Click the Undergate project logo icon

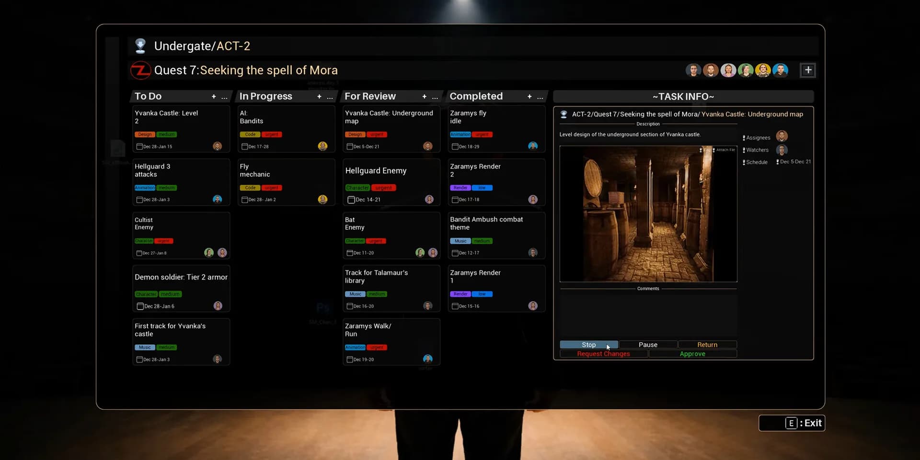(x=140, y=46)
